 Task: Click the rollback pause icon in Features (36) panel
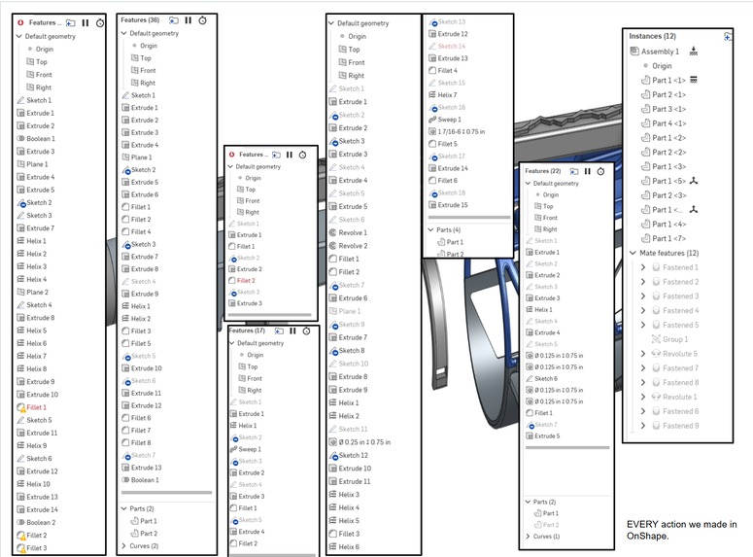click(x=188, y=20)
